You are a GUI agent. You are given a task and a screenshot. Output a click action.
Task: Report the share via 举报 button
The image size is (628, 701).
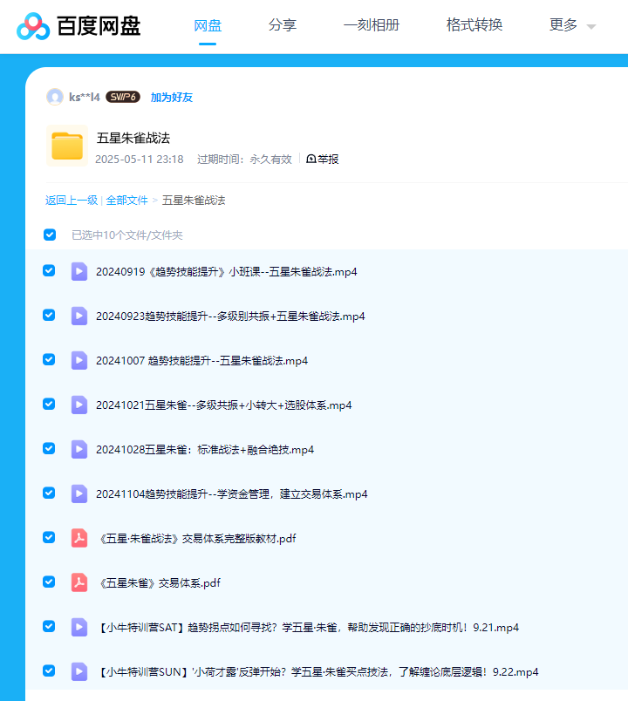click(x=323, y=160)
